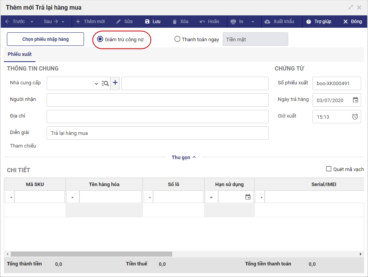This screenshot has height=277, width=368.
Task: Close the dialog with X icon
Action: coord(359,7)
